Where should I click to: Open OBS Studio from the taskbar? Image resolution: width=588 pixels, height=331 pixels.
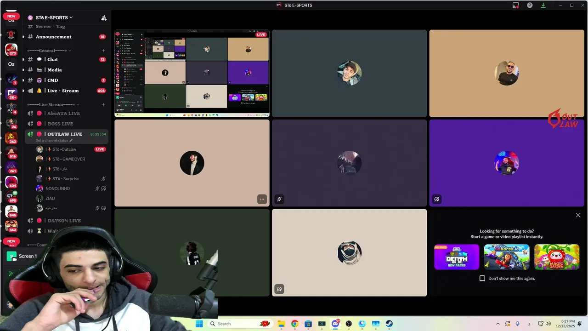(349, 324)
